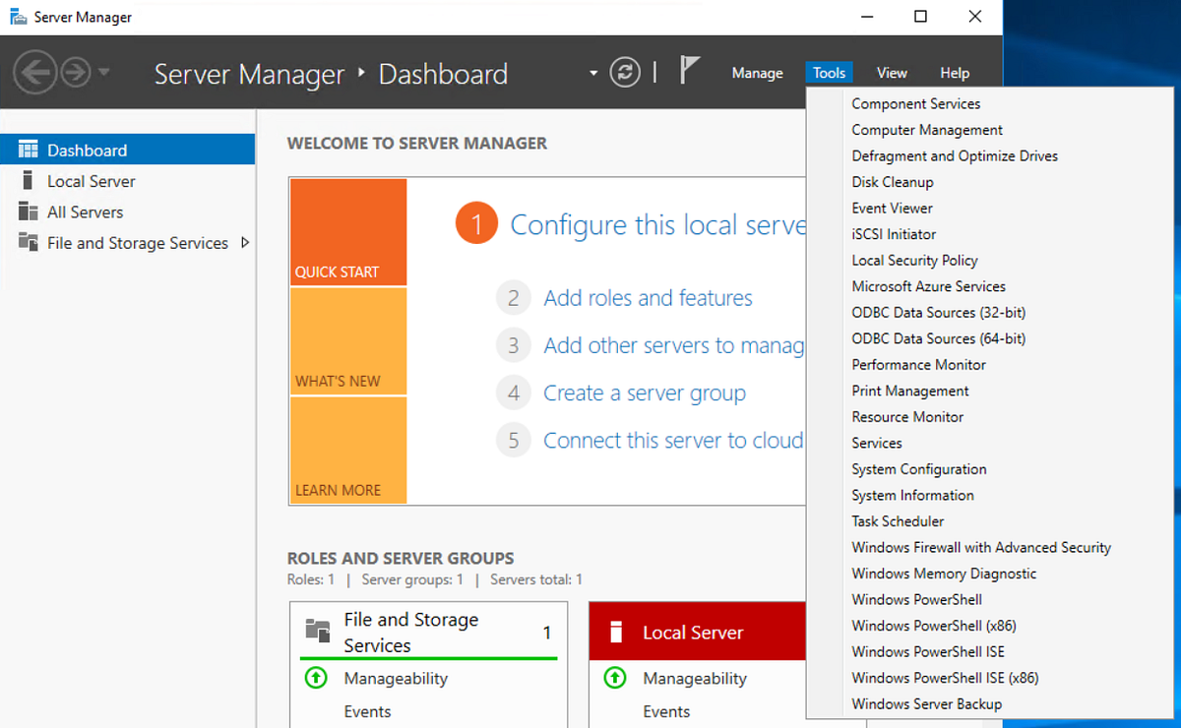Open System Information
This screenshot has width=1181, height=728.
tap(913, 495)
